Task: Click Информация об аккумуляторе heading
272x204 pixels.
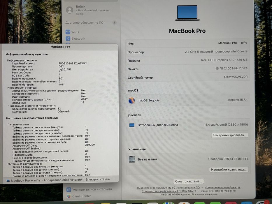Action: coord(27,54)
